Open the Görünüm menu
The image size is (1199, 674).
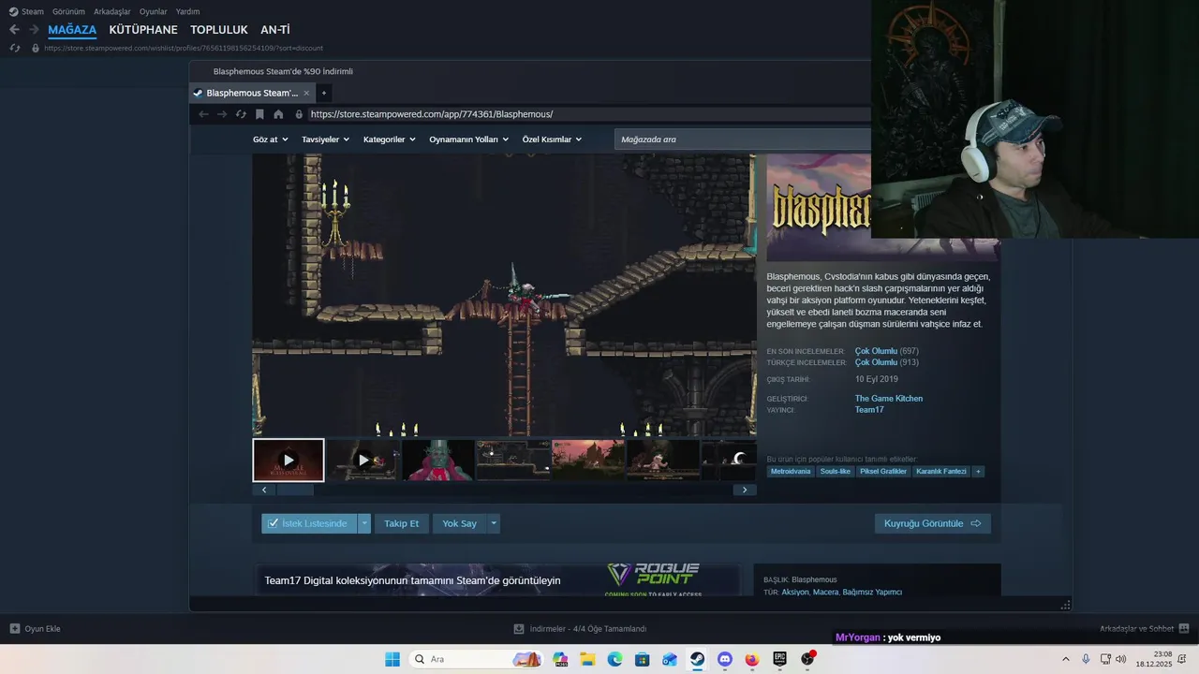(x=68, y=11)
